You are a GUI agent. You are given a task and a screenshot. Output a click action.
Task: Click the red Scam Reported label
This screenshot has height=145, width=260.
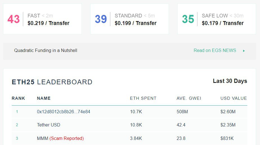tap(67, 138)
